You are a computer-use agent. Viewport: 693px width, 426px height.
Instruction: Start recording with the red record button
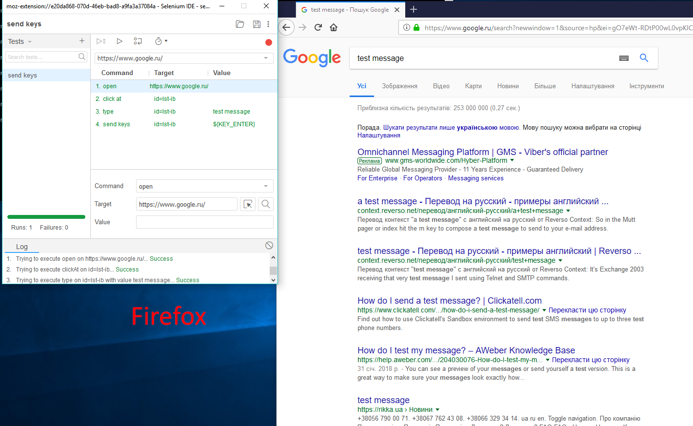tap(268, 42)
